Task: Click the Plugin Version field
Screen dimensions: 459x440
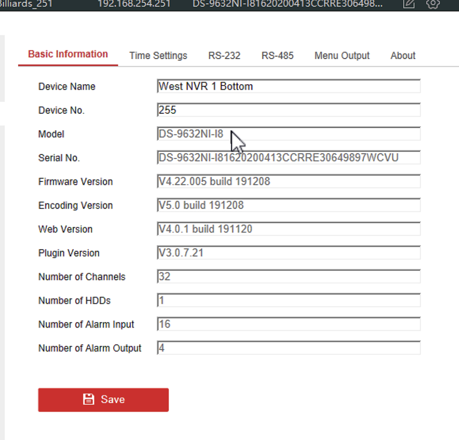Action: point(288,253)
